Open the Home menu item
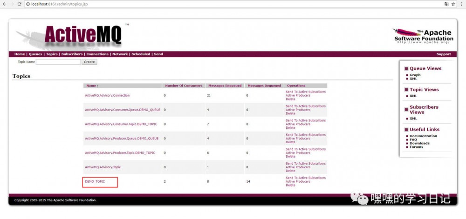Image resolution: width=466 pixels, height=219 pixels. tap(20, 54)
